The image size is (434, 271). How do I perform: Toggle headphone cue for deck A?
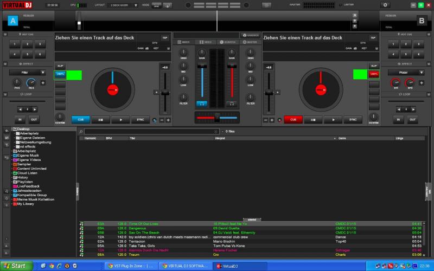(x=202, y=104)
